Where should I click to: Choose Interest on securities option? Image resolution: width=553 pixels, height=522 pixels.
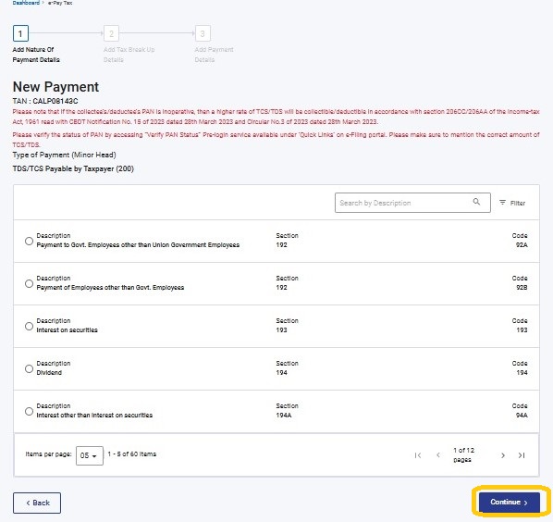[x=29, y=326]
